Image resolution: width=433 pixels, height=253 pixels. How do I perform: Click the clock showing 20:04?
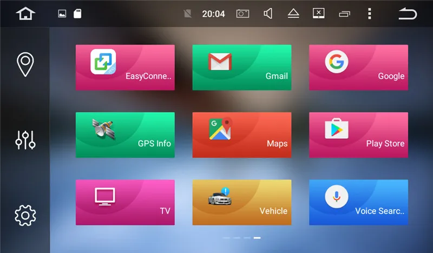tap(213, 14)
